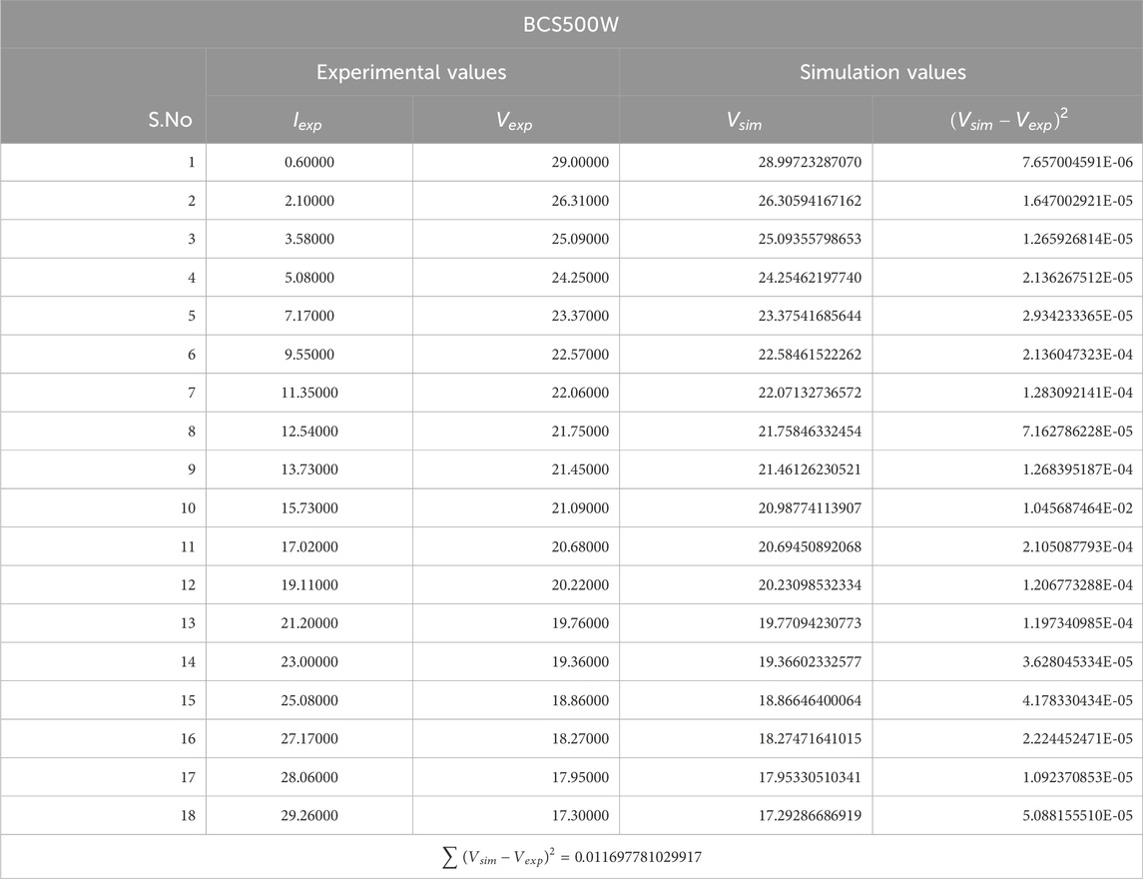
Task: Select cell value 19.36602332577
Action: [x=810, y=661]
